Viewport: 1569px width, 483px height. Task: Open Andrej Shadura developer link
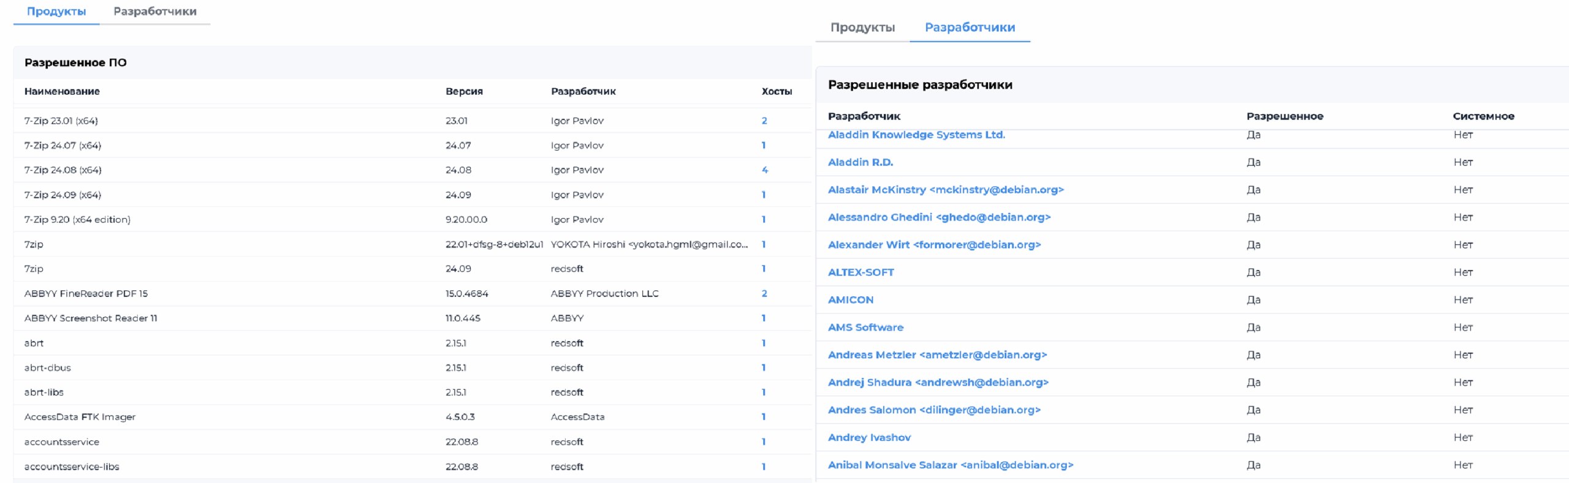[938, 383]
